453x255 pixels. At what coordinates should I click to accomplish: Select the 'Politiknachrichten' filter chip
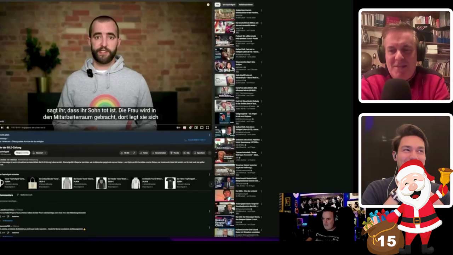tap(246, 5)
